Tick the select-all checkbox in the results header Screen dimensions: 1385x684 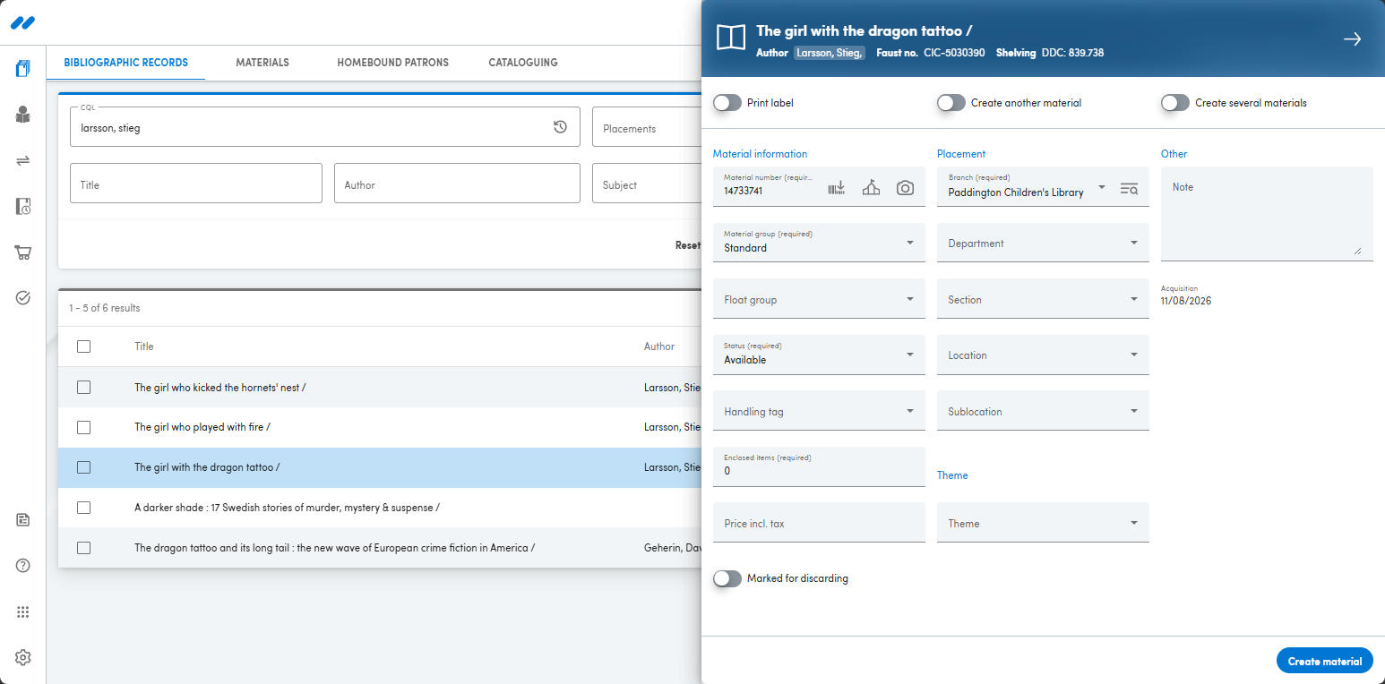pyautogui.click(x=83, y=346)
